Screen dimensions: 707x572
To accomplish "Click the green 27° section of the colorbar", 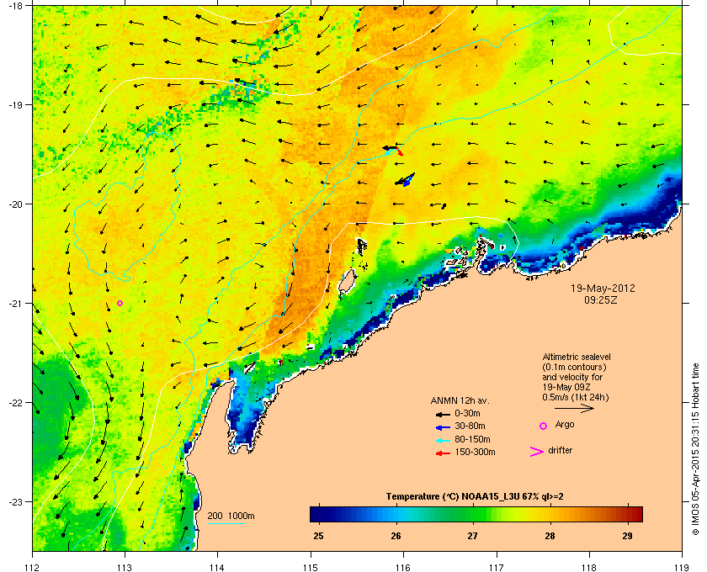I will (472, 514).
